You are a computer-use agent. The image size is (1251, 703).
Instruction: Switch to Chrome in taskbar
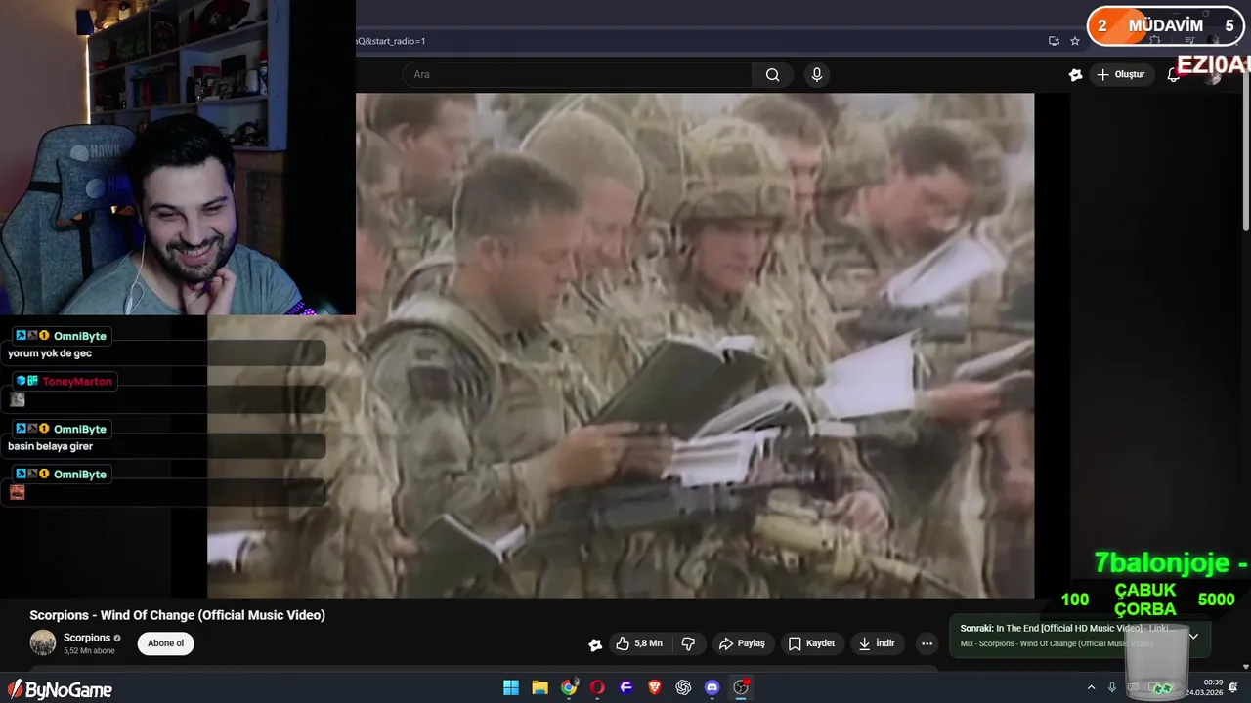(569, 687)
